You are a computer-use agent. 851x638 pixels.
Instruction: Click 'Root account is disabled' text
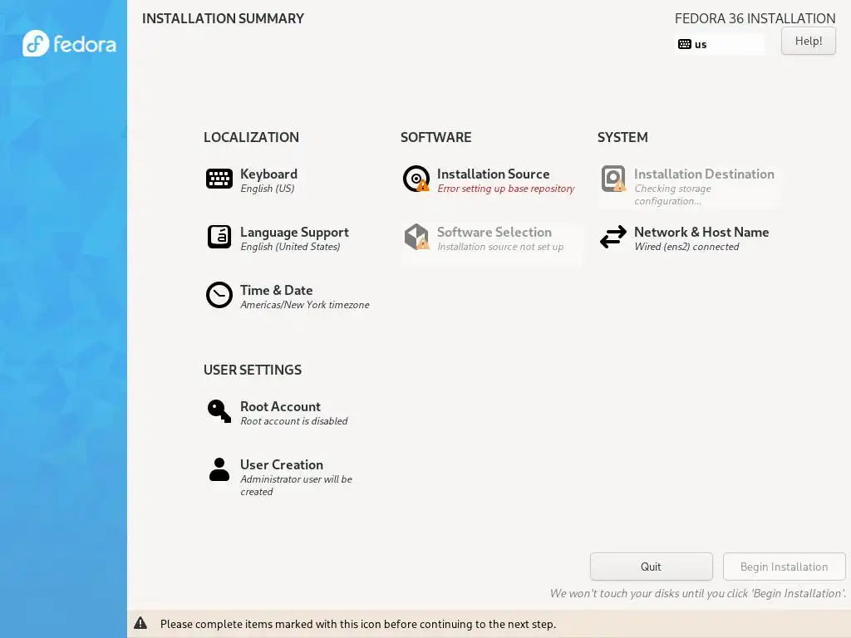(x=293, y=421)
